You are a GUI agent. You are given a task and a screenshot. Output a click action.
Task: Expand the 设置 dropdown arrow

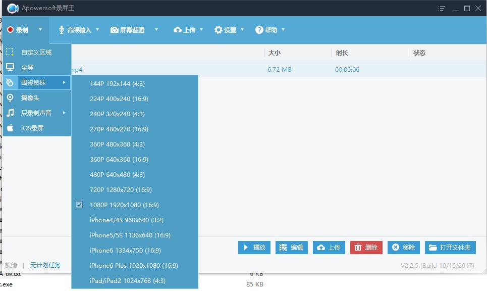(x=242, y=29)
